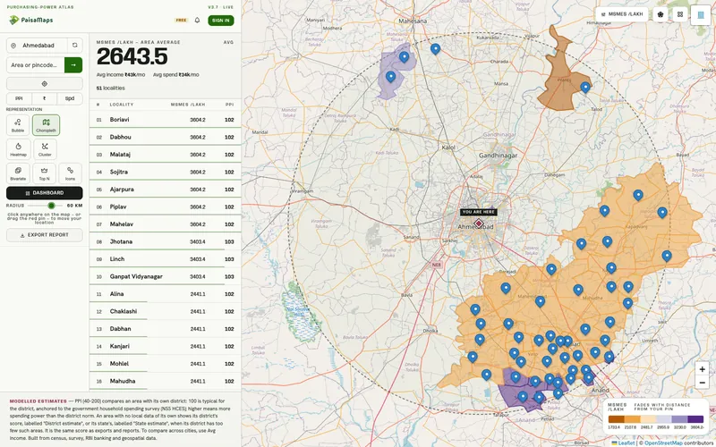
Task: Locate me using the crosshair button
Action: tap(44, 84)
